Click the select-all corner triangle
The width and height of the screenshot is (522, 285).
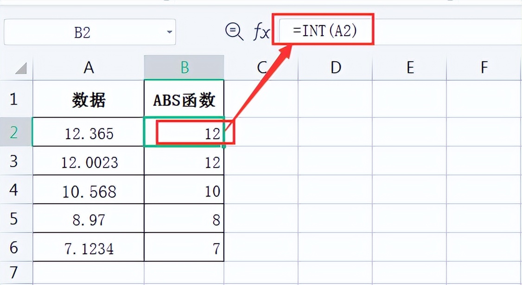(21, 69)
